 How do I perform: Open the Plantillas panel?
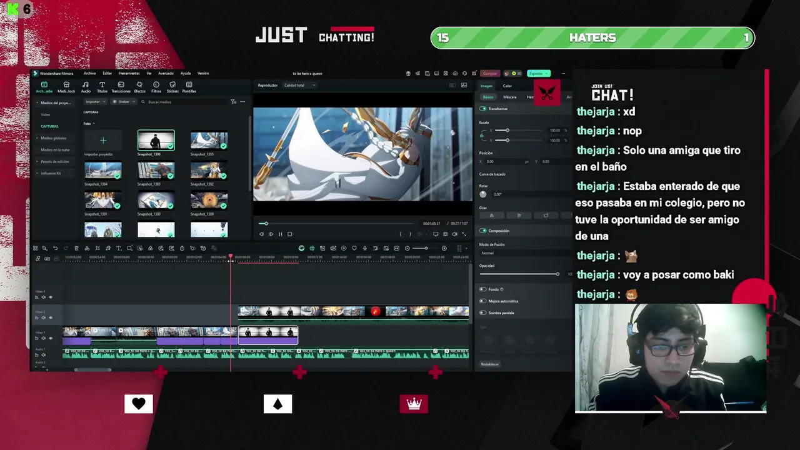tap(189, 87)
